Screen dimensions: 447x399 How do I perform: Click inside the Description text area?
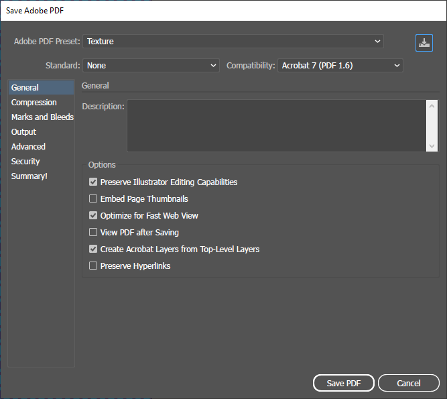[276, 125]
